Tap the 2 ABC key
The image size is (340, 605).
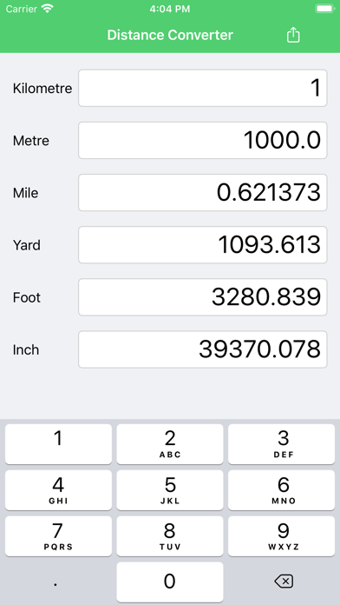click(170, 443)
